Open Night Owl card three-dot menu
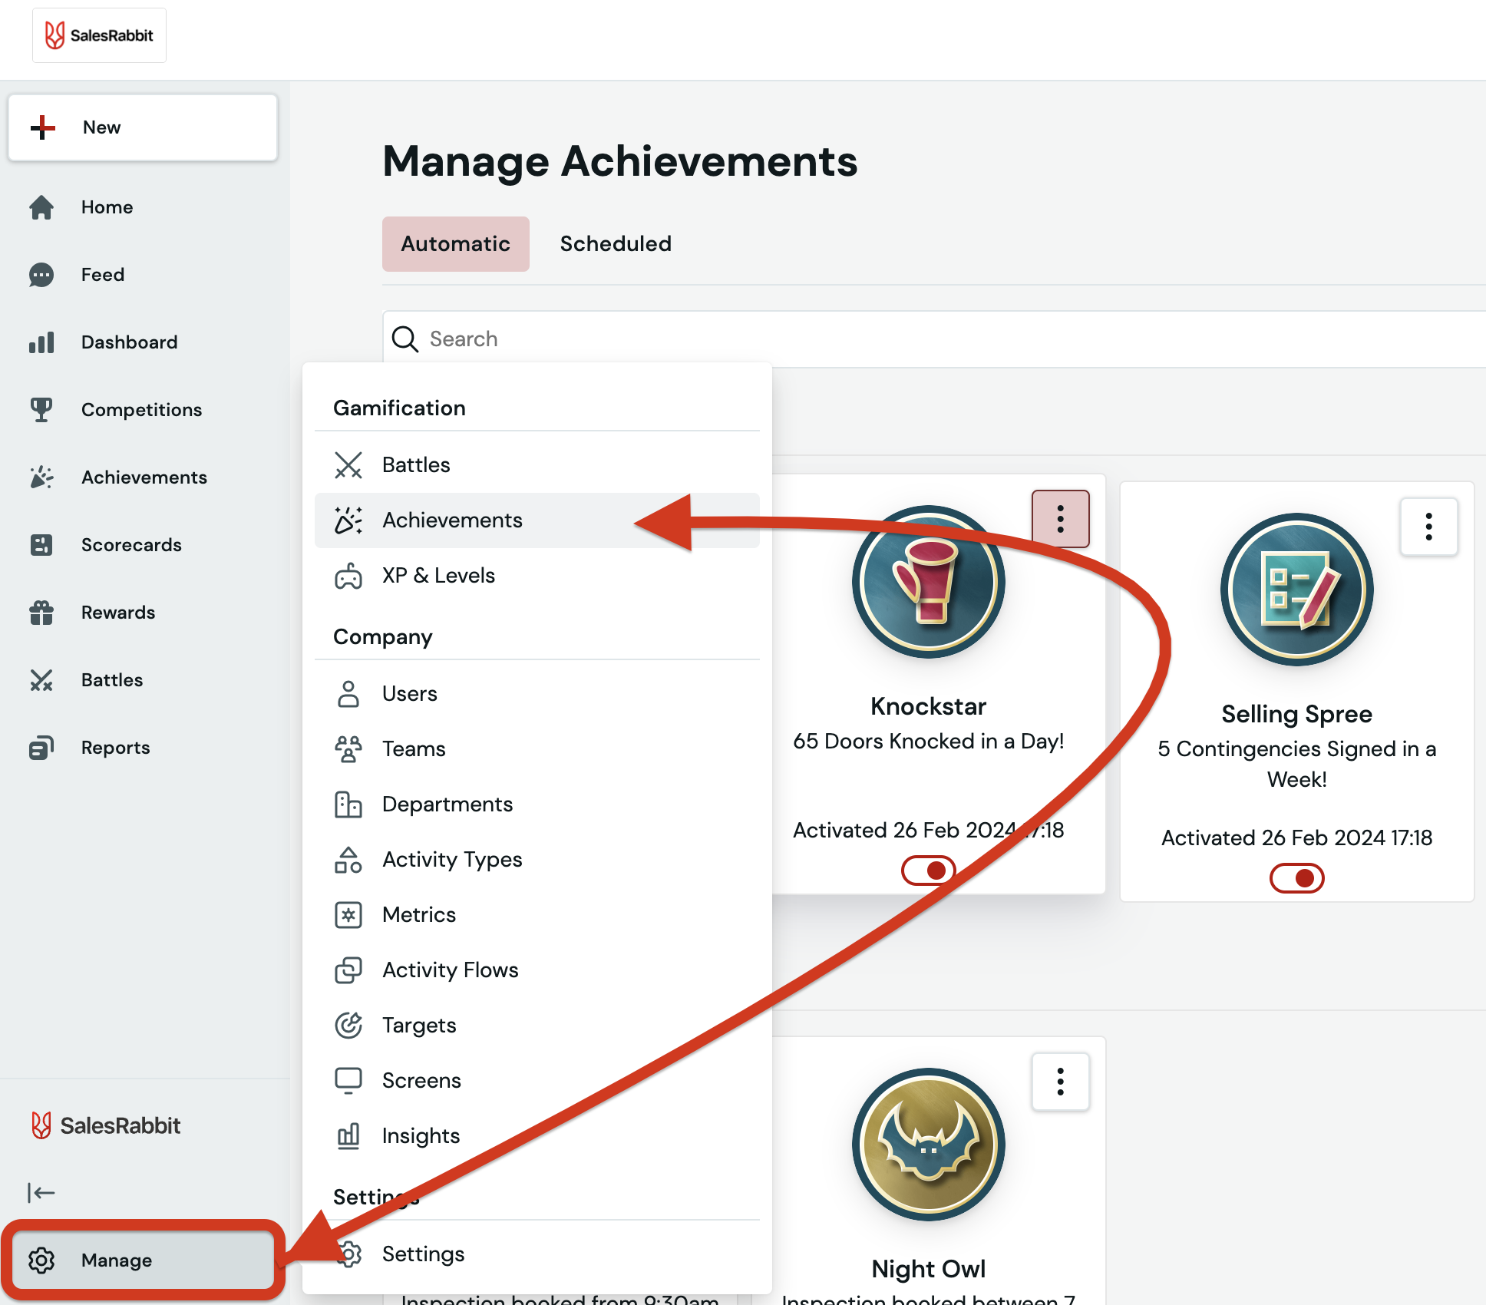The width and height of the screenshot is (1486, 1305). click(1061, 1082)
